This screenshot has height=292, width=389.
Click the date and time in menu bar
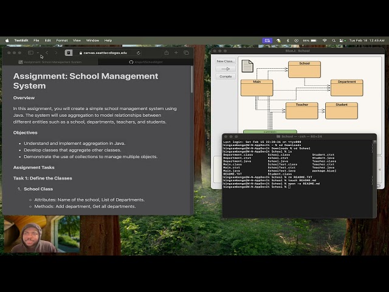tap(367, 41)
